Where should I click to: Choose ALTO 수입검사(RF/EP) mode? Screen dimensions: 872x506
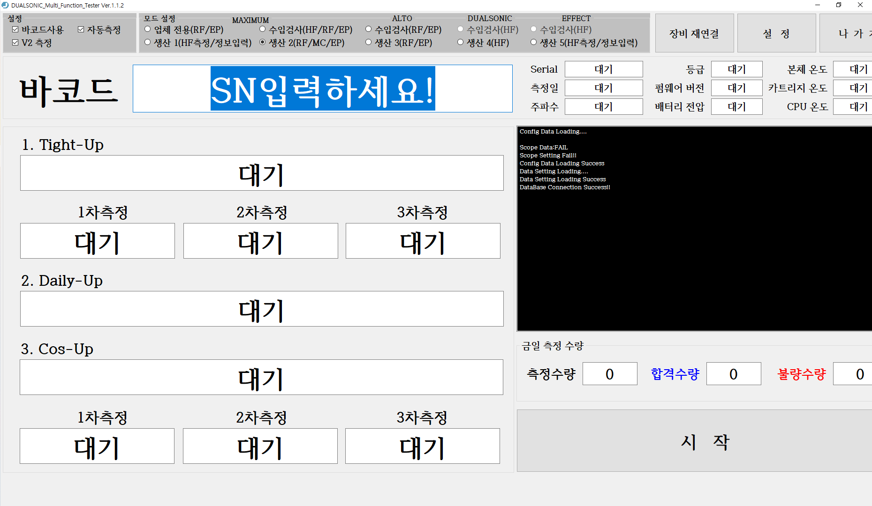click(x=369, y=29)
